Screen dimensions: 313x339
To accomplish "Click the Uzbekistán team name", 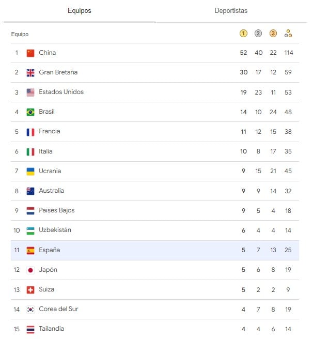I will [x=55, y=230].
